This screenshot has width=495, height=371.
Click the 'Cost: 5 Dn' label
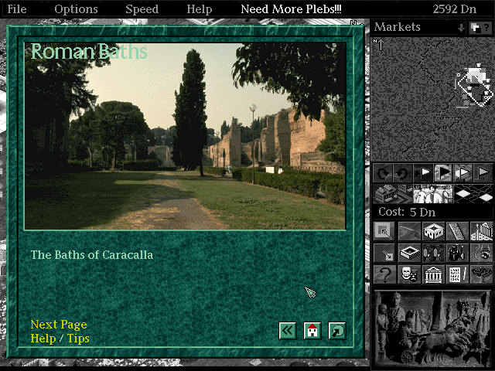407,212
